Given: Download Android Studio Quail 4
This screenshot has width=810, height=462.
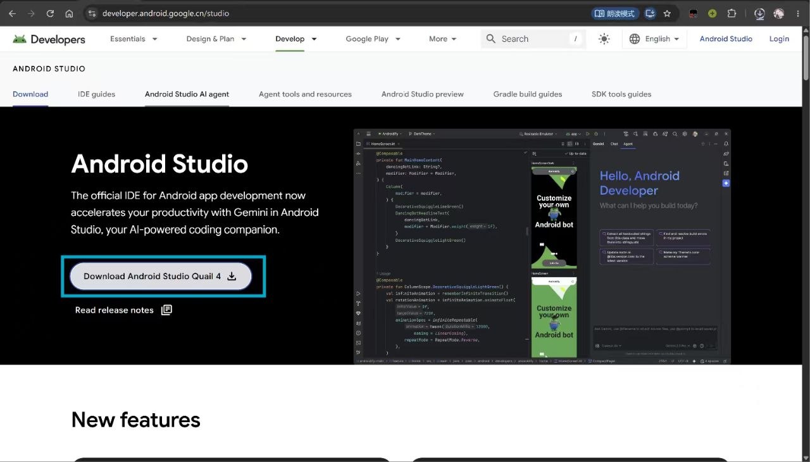Looking at the screenshot, I should click(161, 277).
